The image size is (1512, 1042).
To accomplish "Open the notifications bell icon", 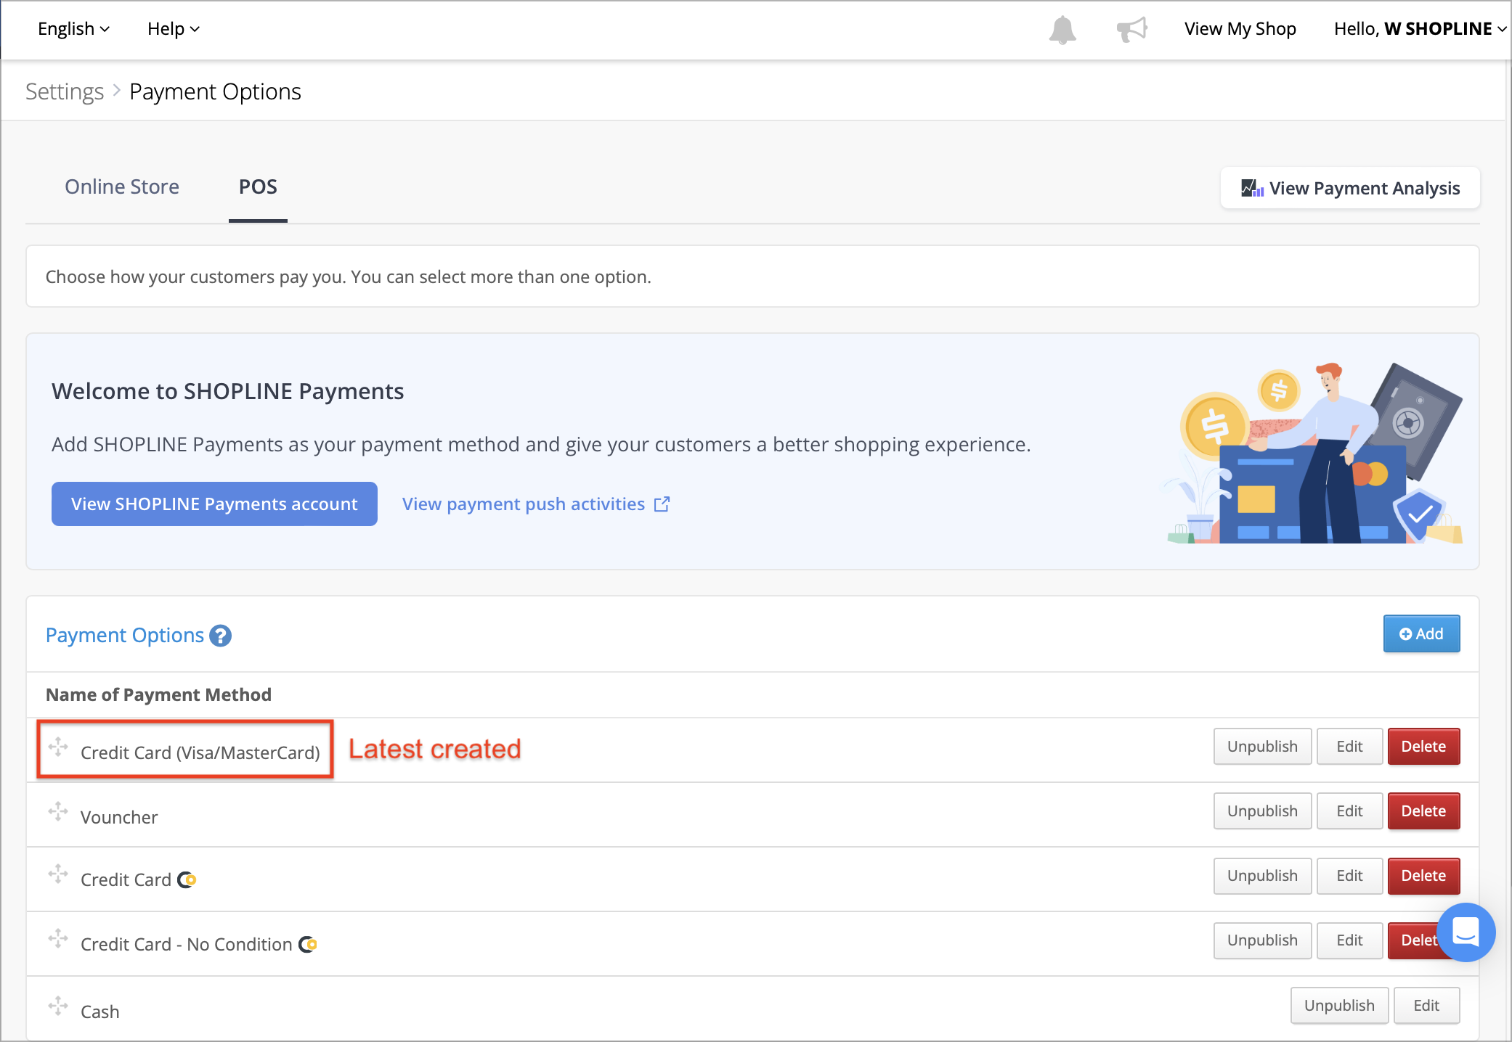I will [1062, 30].
